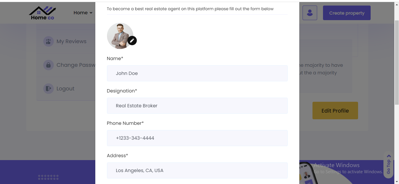
Task: Click the Address field with Los Angeles
Action: click(x=197, y=171)
